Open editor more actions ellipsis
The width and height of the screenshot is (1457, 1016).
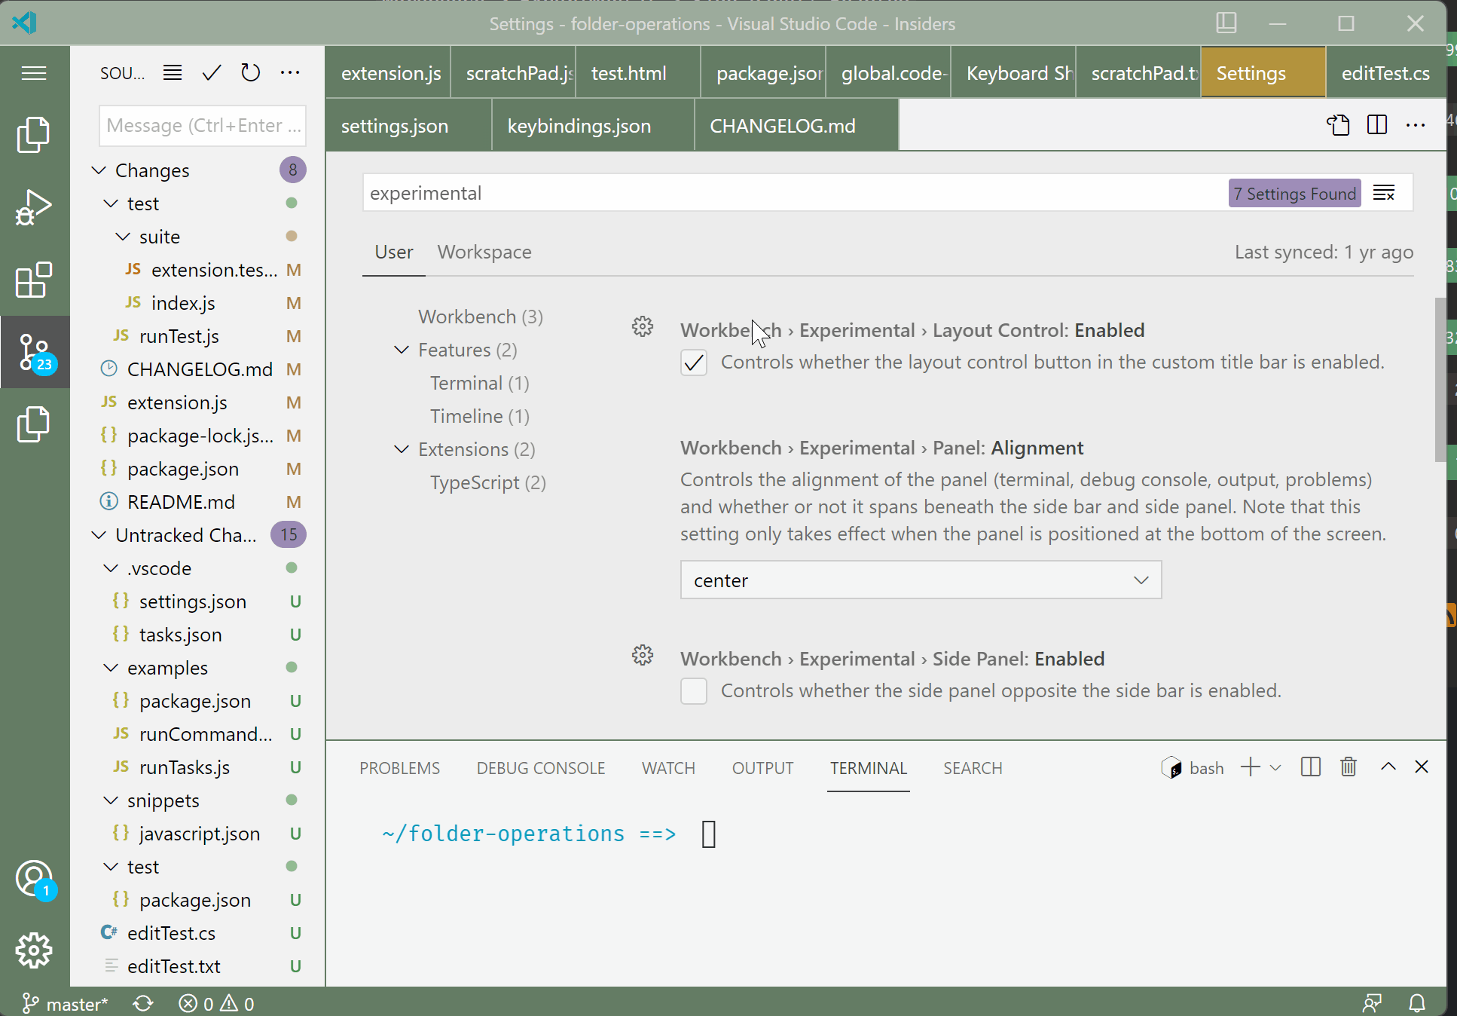coord(1416,124)
